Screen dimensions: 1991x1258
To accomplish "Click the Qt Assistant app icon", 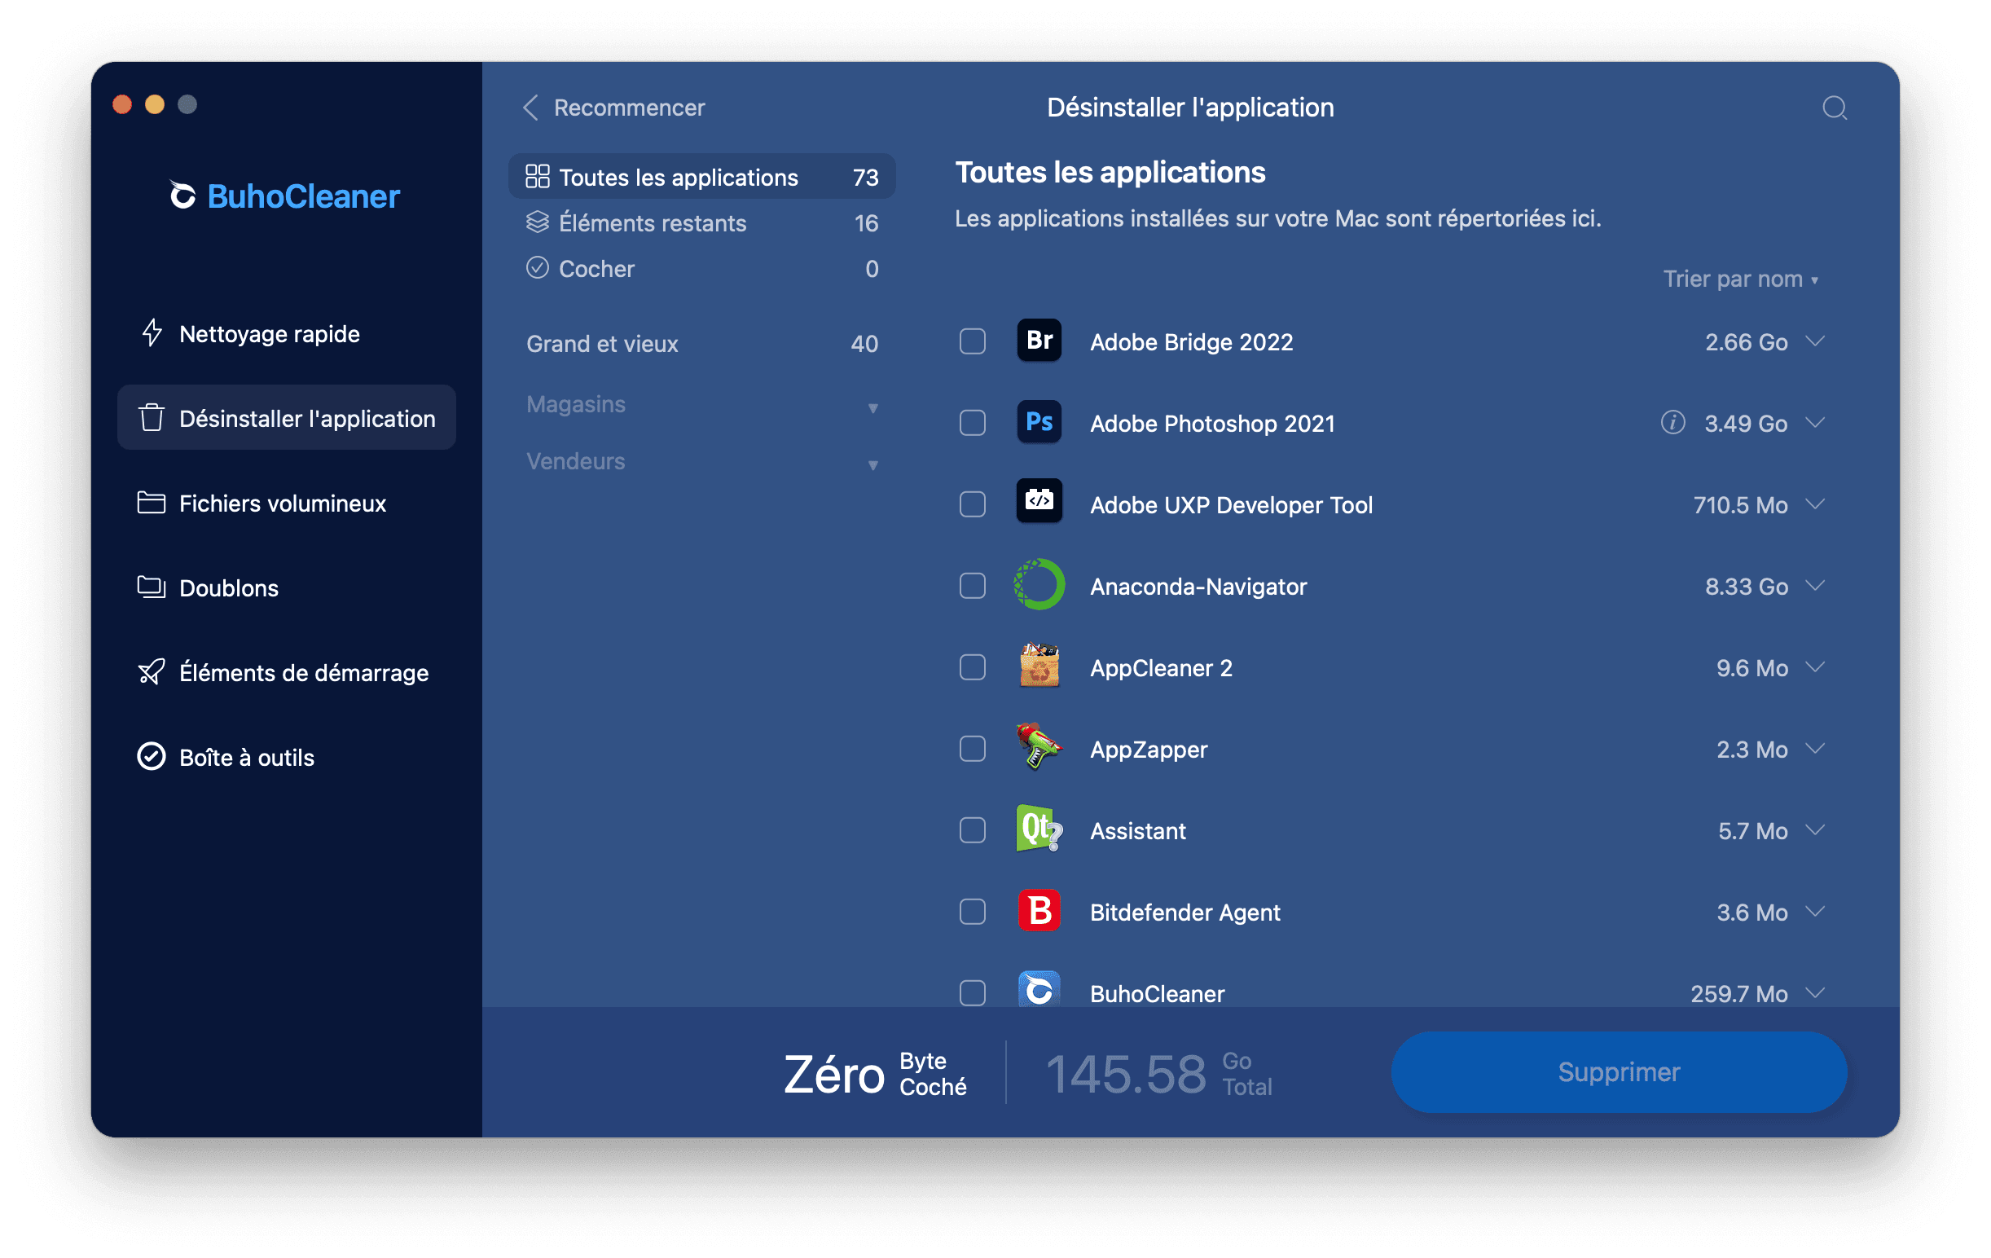I will pos(1039,829).
